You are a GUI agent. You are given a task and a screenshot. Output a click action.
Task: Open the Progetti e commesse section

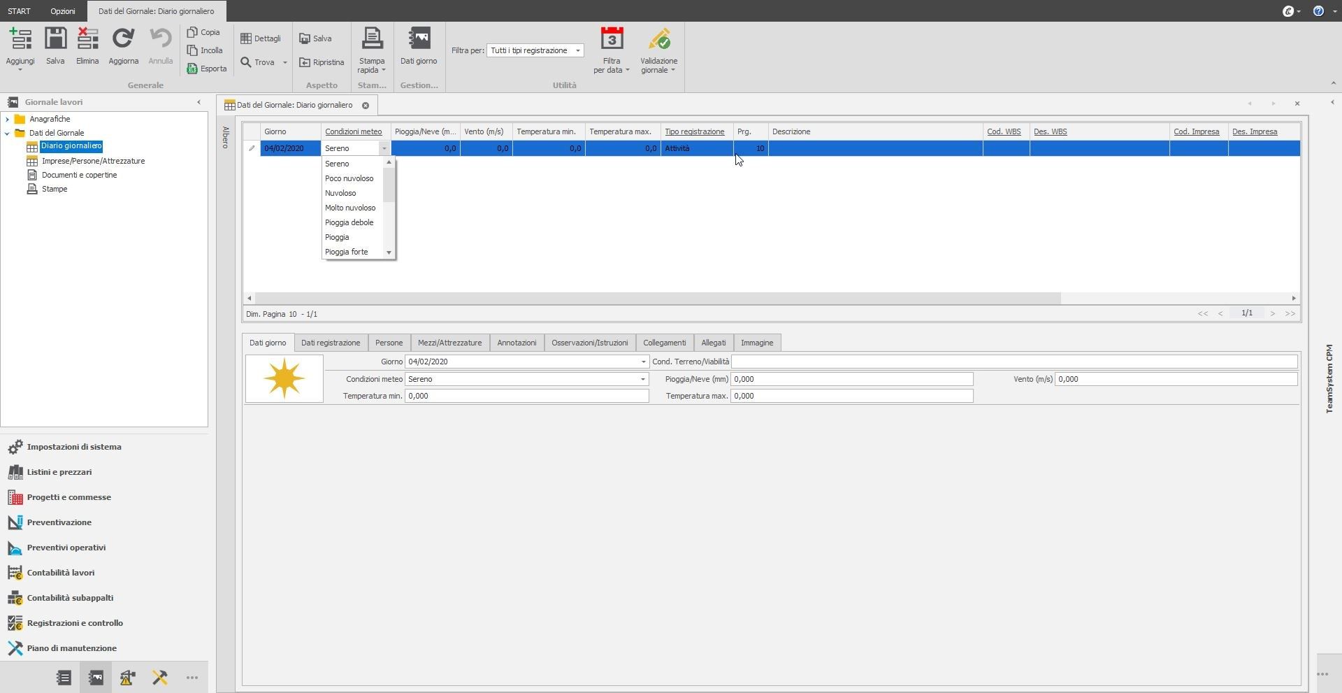68,496
